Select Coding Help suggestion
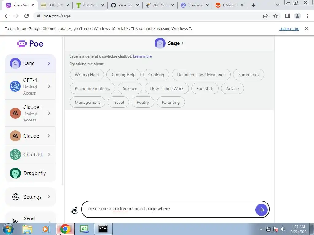The height and width of the screenshot is (235, 314). click(x=123, y=75)
